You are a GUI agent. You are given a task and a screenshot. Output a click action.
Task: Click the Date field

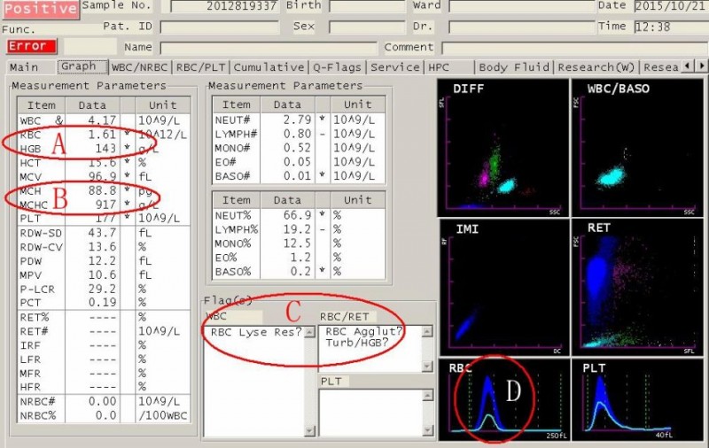(672, 6)
